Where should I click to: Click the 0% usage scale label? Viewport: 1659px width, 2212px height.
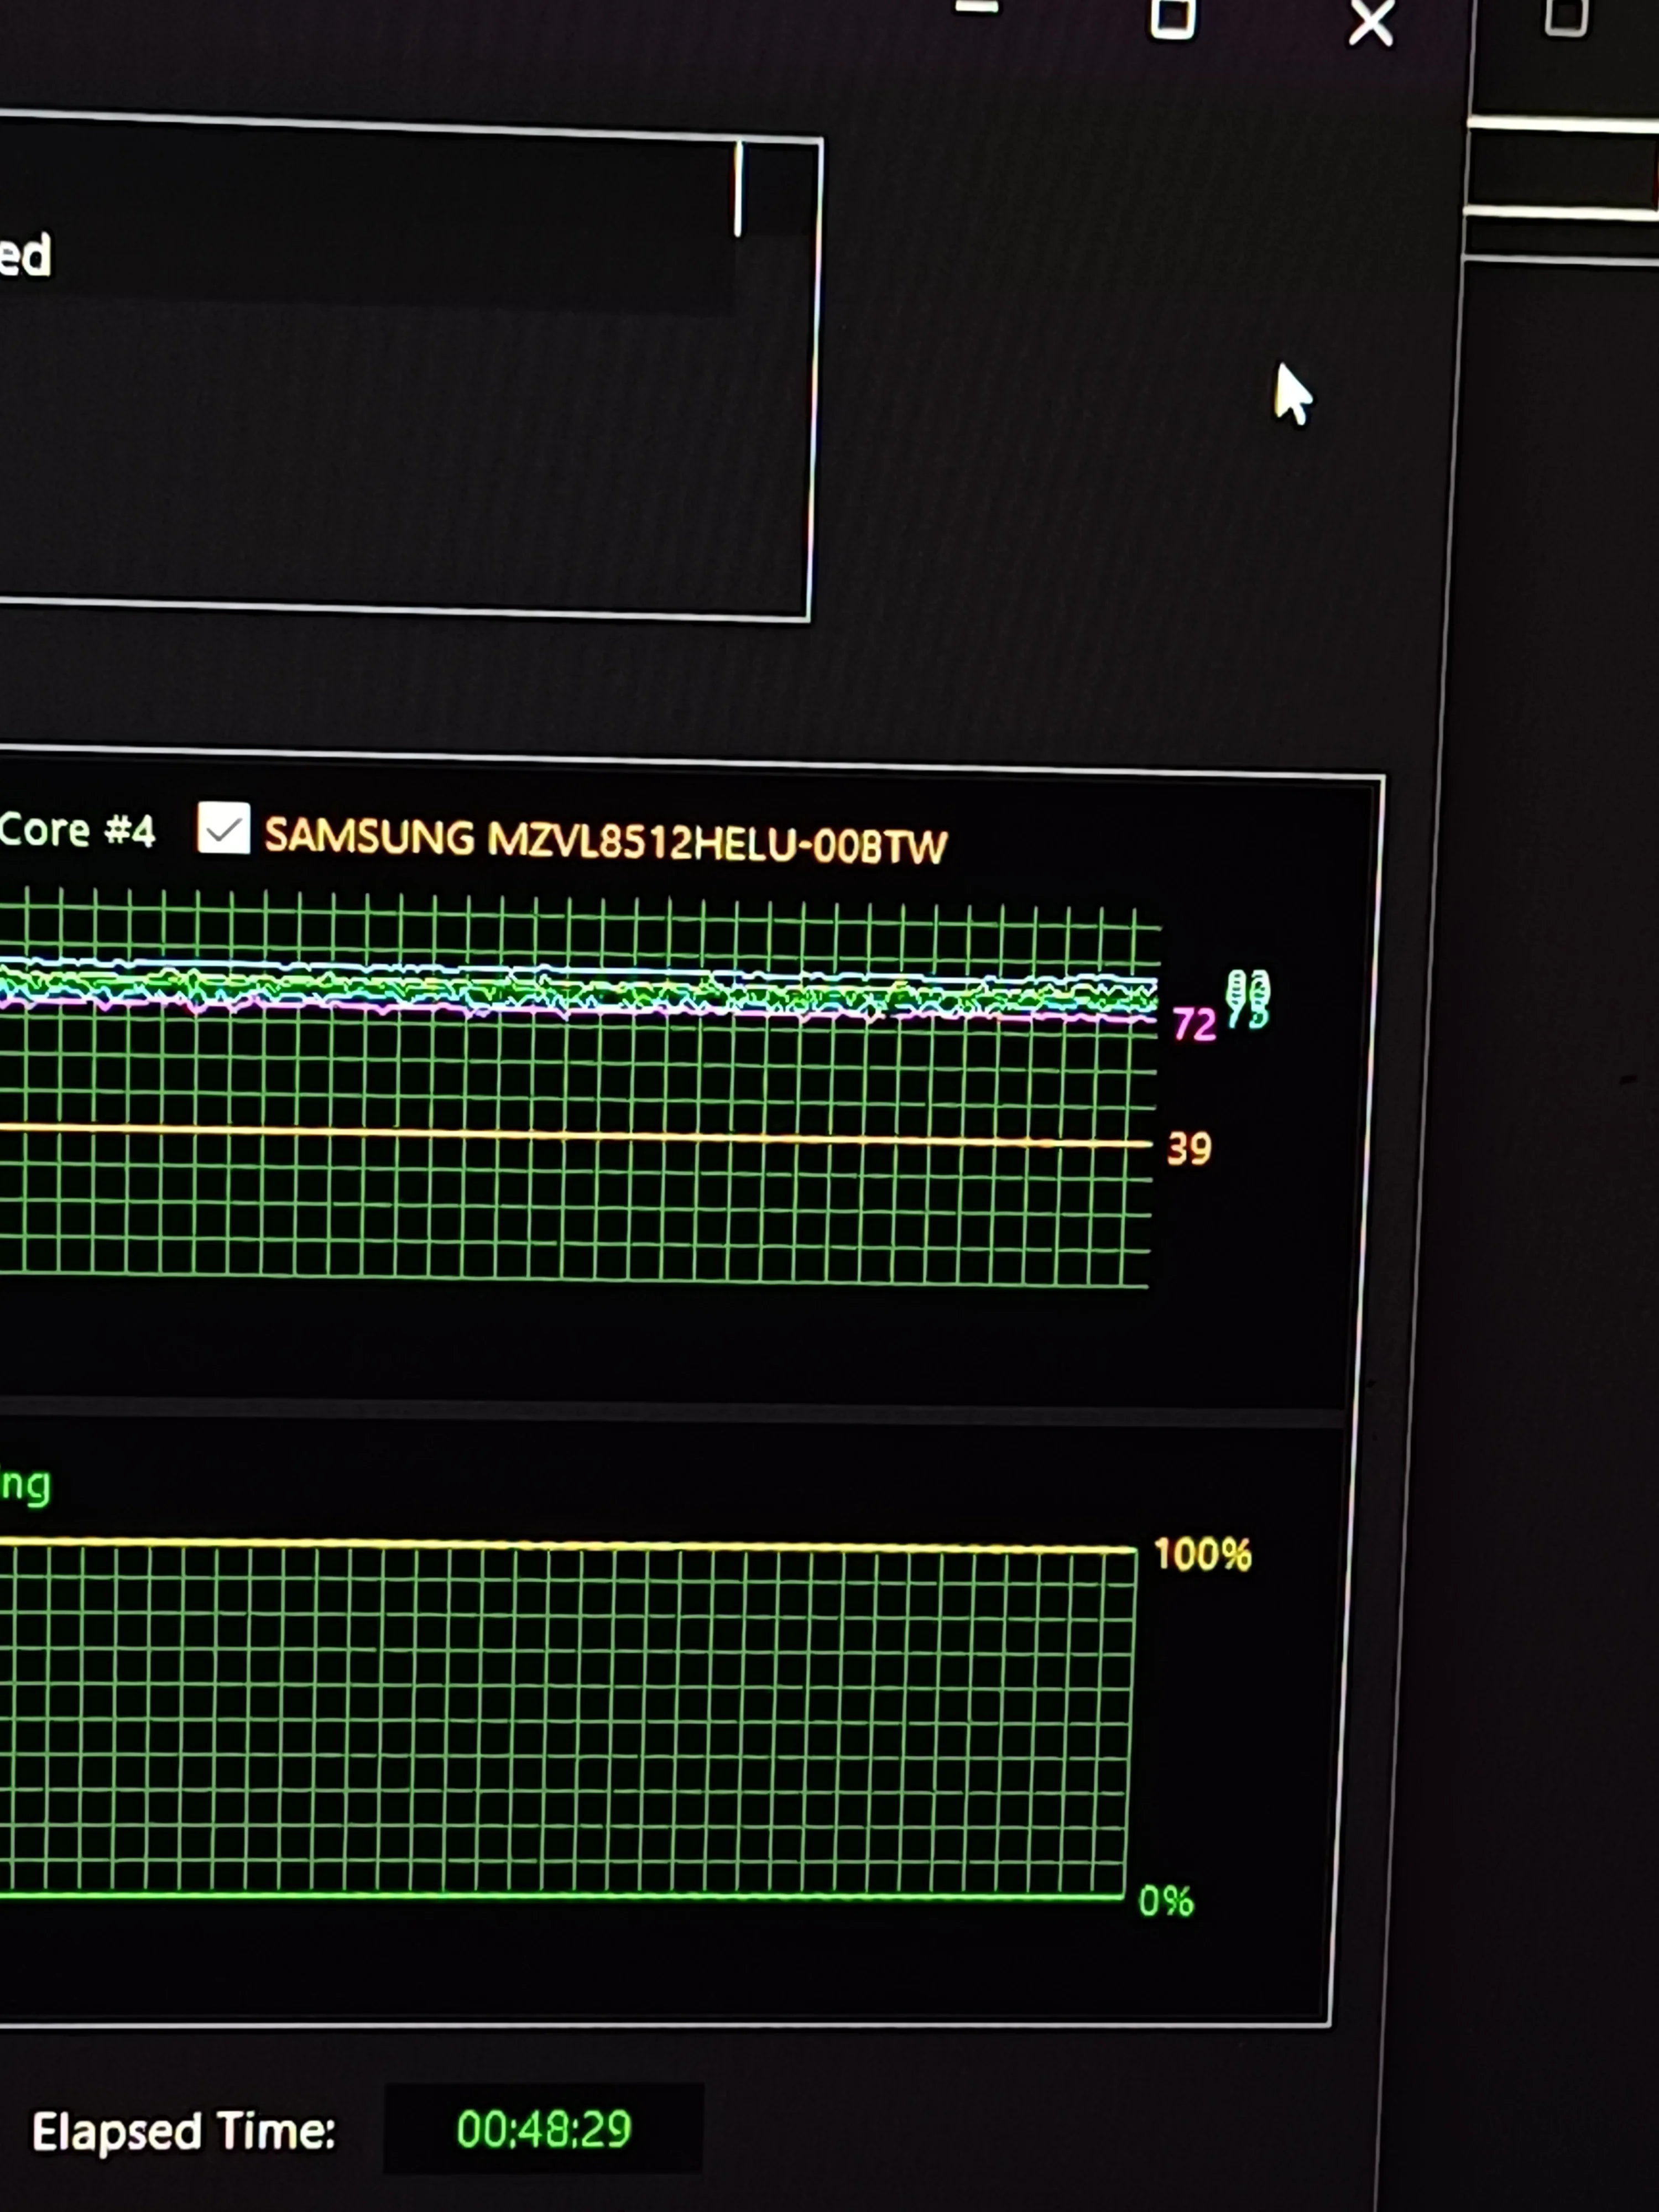(1166, 1900)
